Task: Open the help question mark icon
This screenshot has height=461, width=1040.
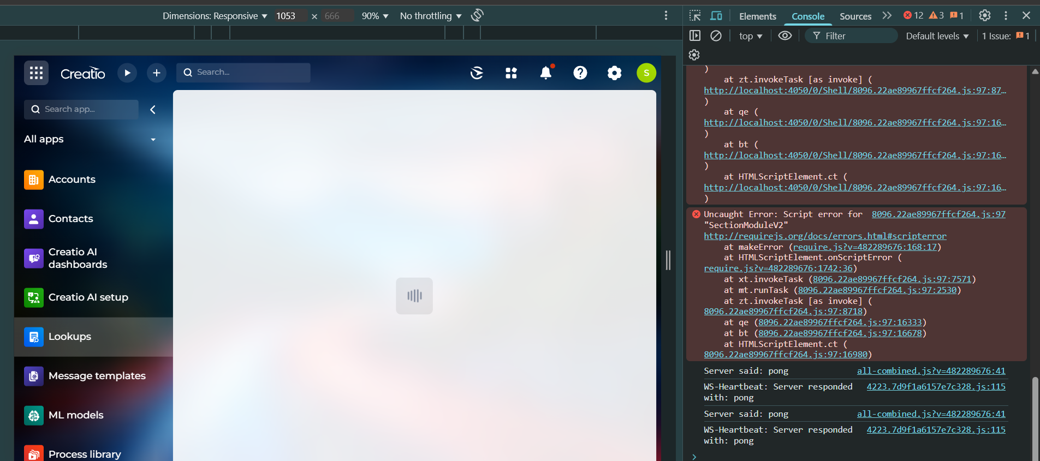Action: point(580,73)
